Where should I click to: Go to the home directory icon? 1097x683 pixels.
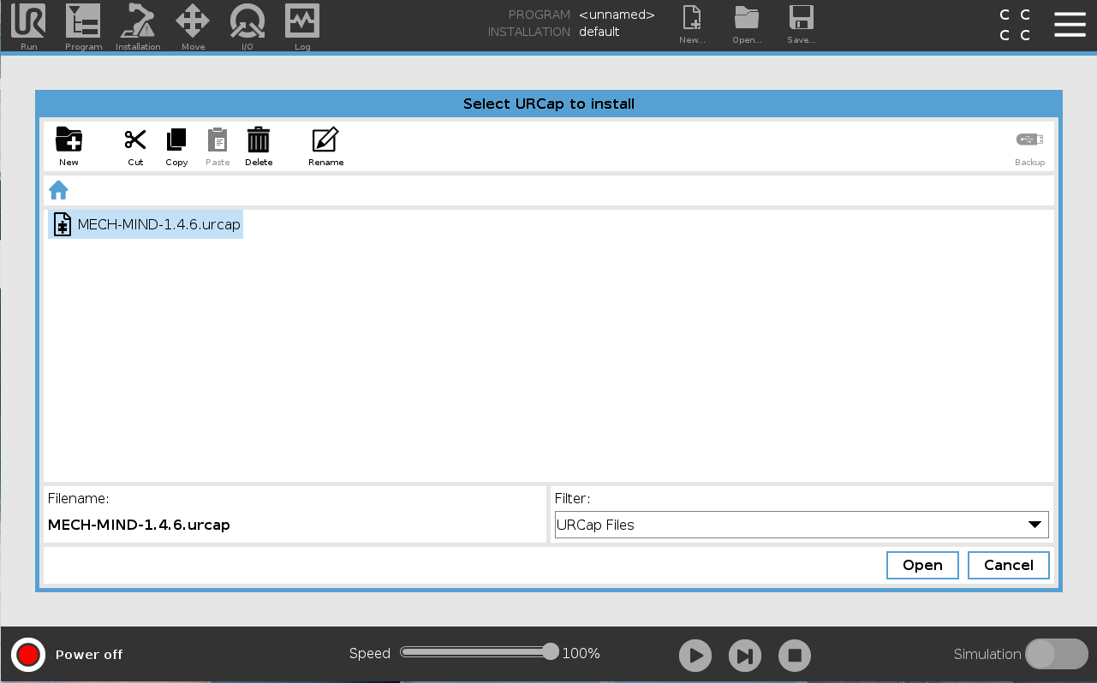point(58,190)
